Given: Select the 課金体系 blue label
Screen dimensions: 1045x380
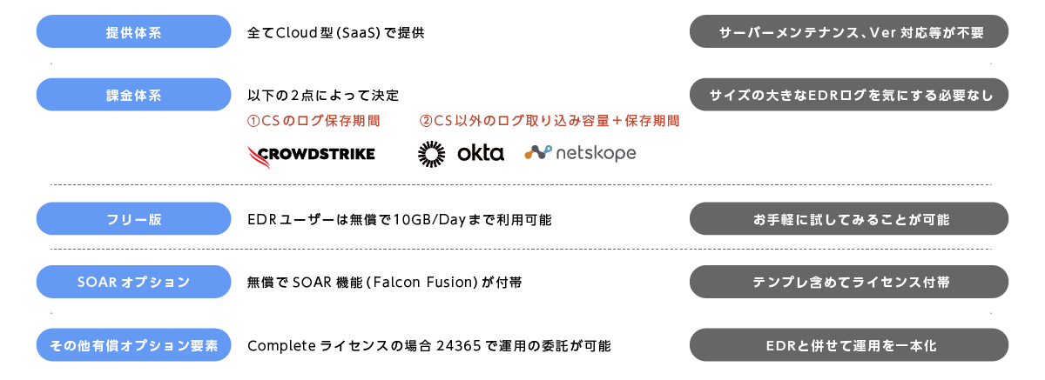Looking at the screenshot, I should [133, 95].
